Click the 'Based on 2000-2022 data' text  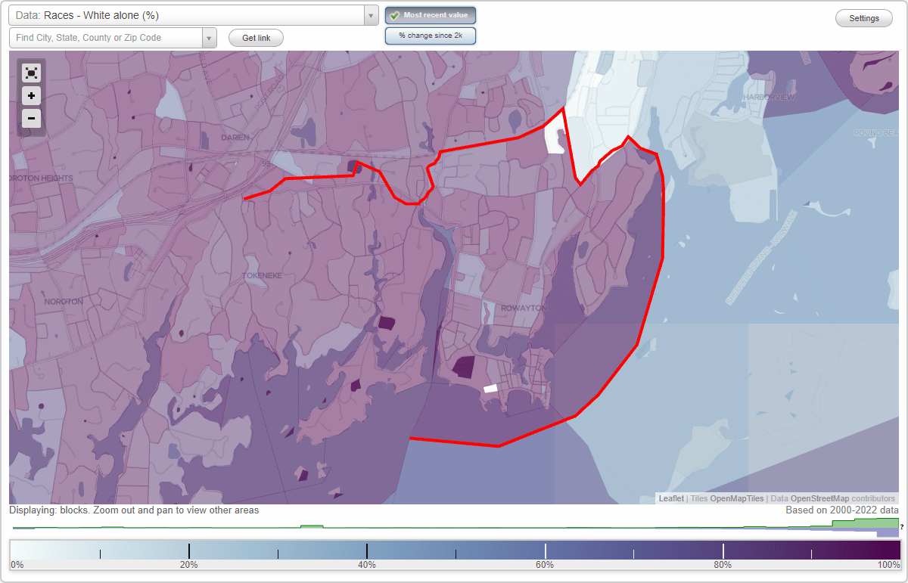[x=842, y=510]
